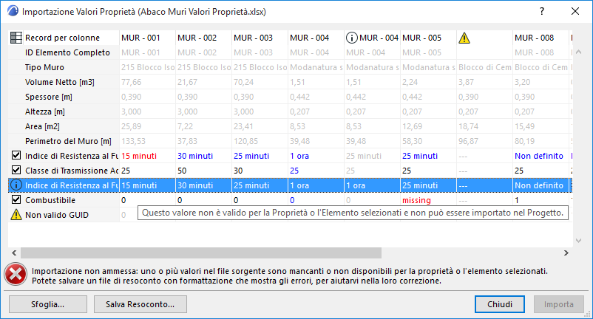This screenshot has height=319, width=593.
Task: Click the horizontal scrollbar thumb
Action: pos(201,253)
